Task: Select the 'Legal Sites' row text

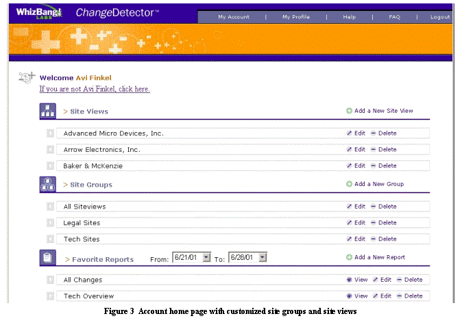Action: click(x=82, y=223)
